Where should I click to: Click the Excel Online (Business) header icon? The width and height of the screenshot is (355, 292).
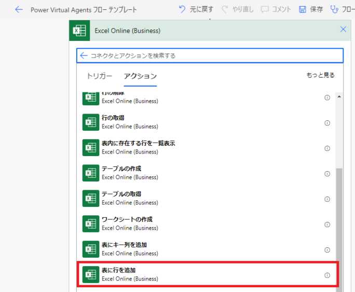[x=79, y=31]
